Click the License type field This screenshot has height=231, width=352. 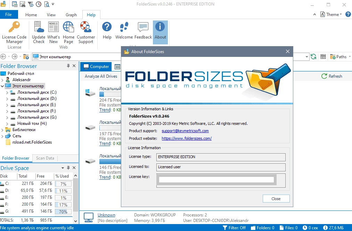tap(221, 157)
